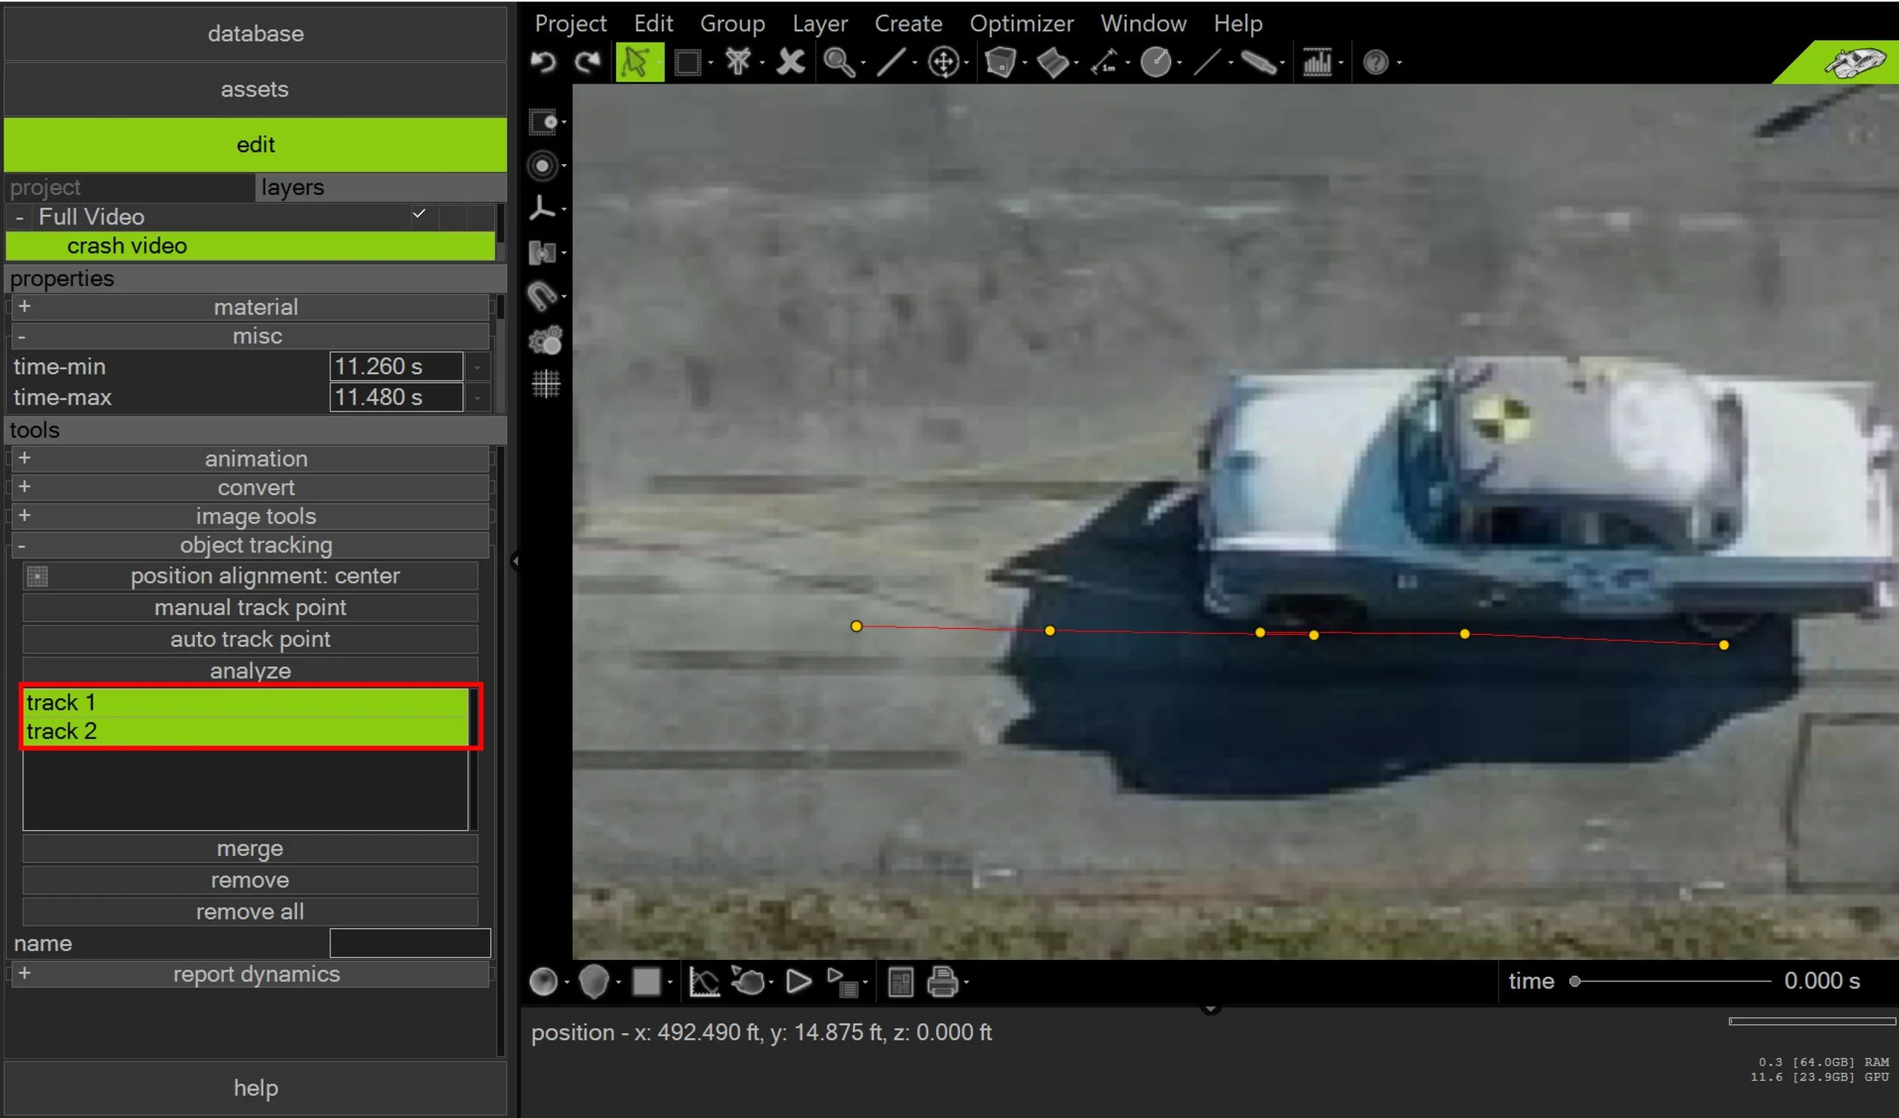Click the delete X icon in toolbar
Screen dimensions: 1899x1118
[x=791, y=62]
